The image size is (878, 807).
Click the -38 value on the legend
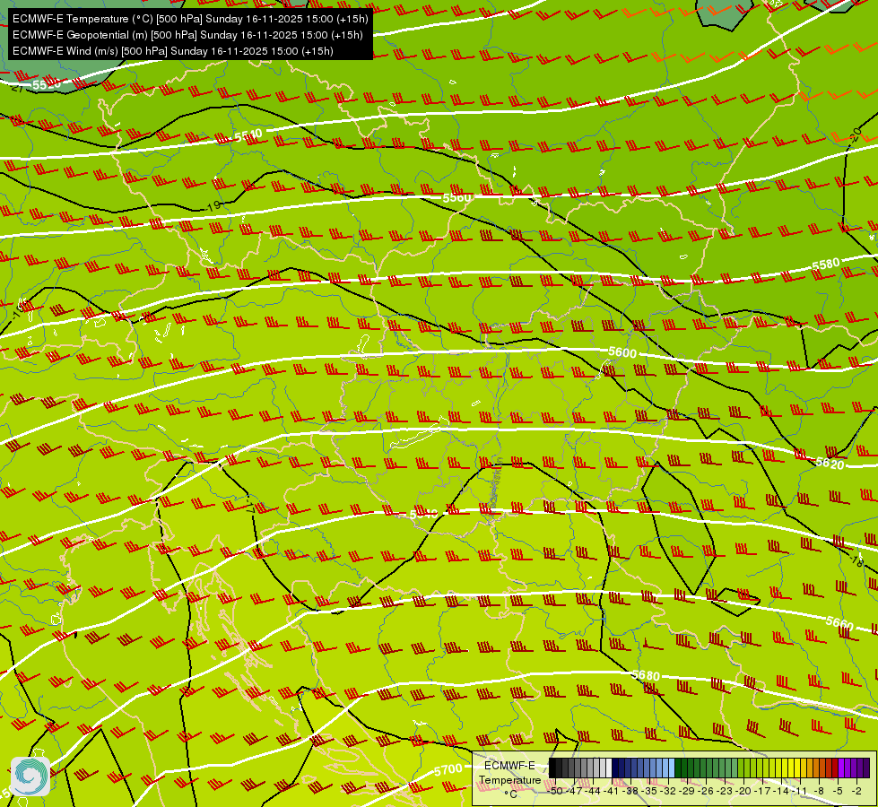[x=631, y=791]
